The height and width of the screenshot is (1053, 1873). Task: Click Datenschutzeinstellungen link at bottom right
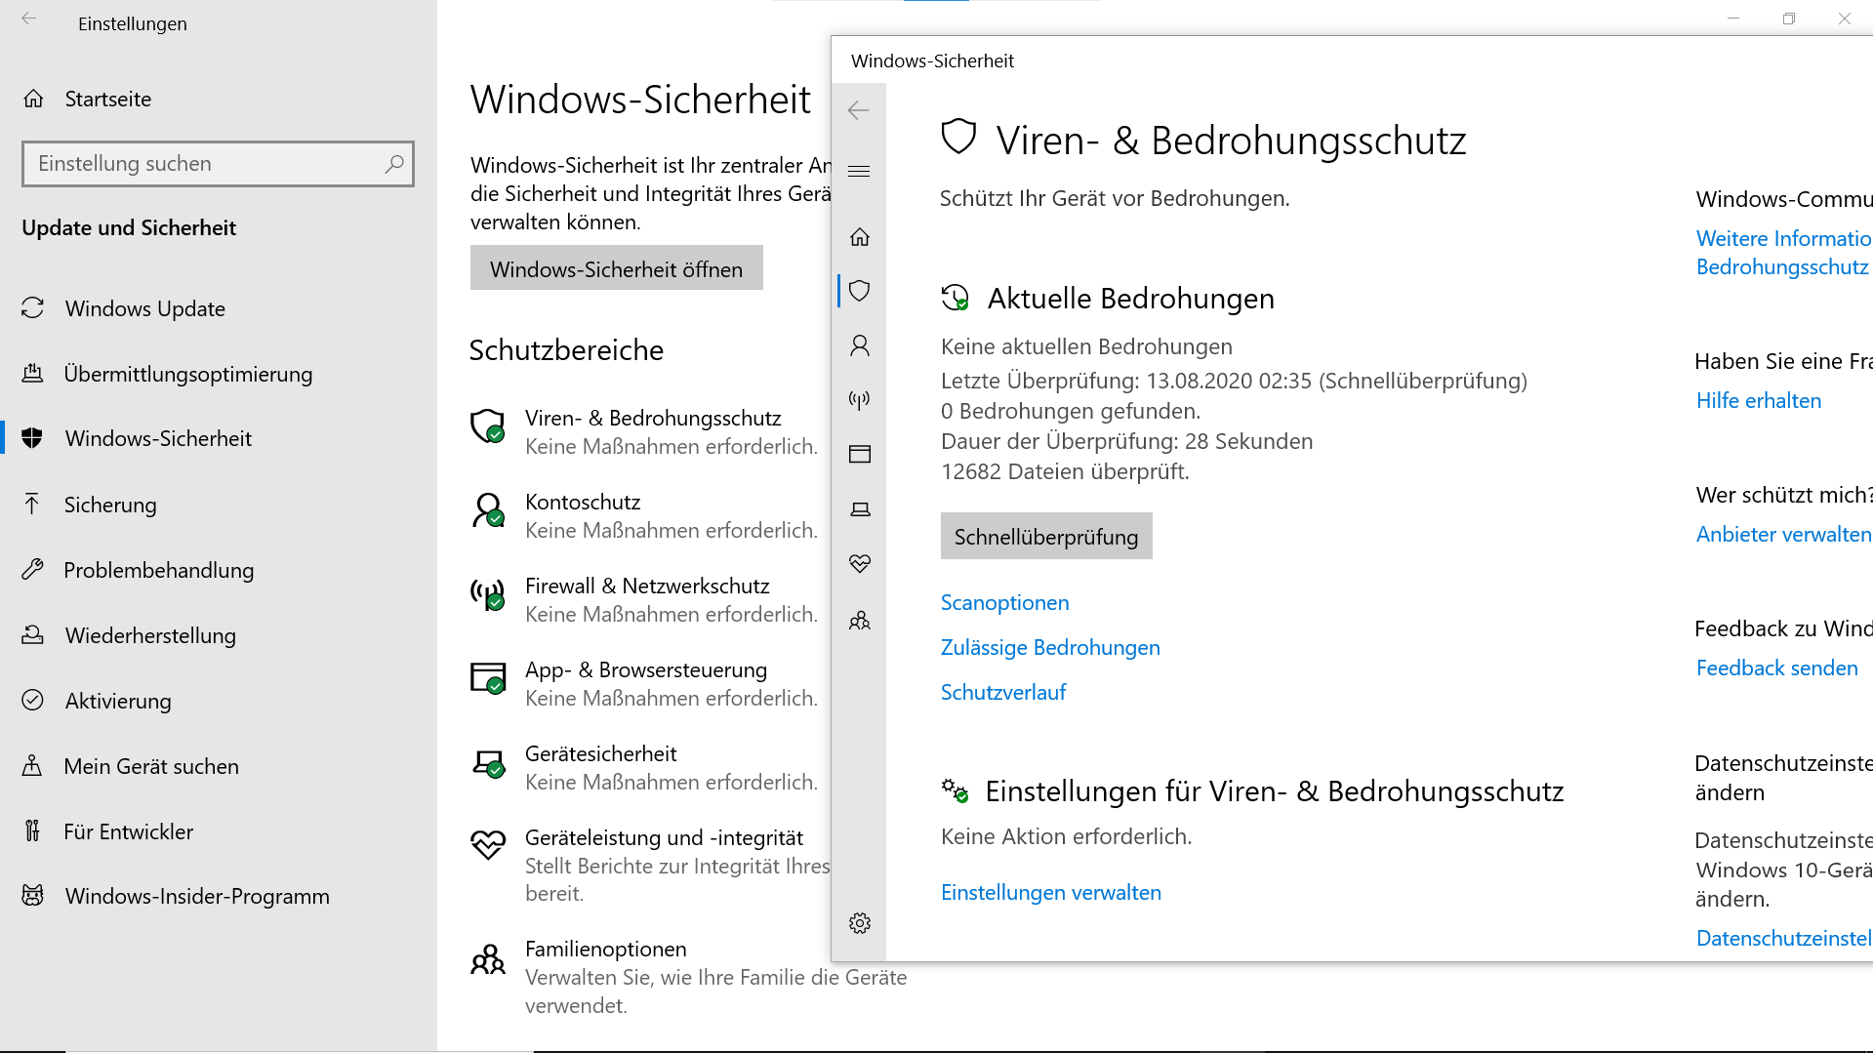(1783, 938)
